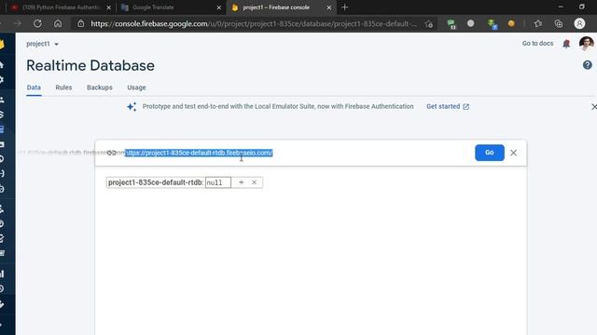Image resolution: width=597 pixels, height=335 pixels.
Task: Open the orange round extension icon
Action: click(511, 23)
